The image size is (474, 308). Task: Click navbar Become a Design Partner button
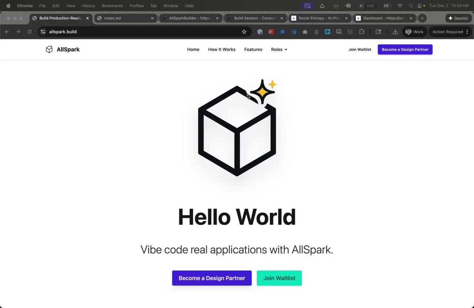[405, 49]
